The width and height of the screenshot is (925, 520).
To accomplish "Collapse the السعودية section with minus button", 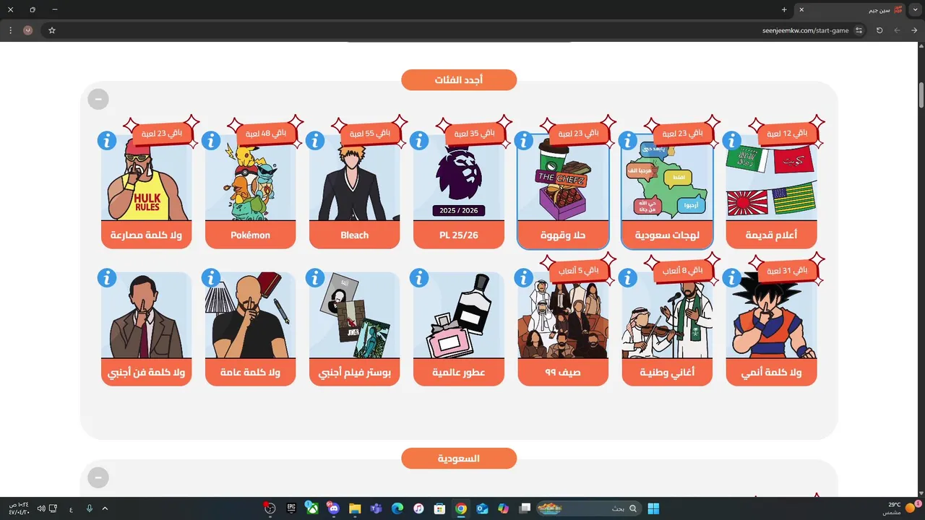I will coord(98,477).
